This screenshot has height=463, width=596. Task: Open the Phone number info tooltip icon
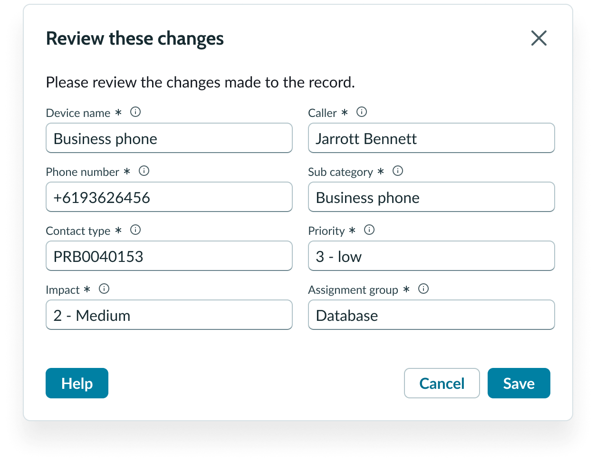144,171
